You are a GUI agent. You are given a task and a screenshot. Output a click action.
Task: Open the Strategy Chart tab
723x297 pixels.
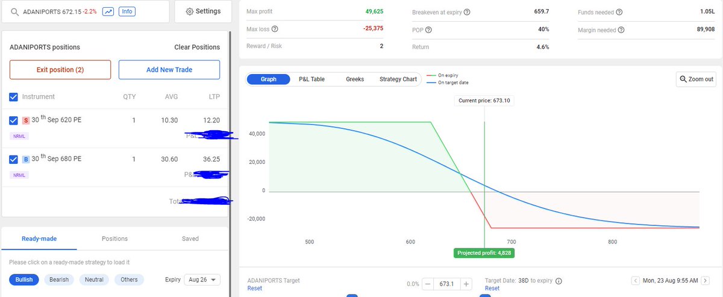coord(398,80)
